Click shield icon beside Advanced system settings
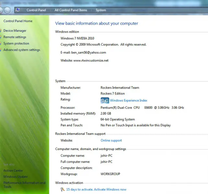This screenshot has width=208, height=194. tap(1, 50)
